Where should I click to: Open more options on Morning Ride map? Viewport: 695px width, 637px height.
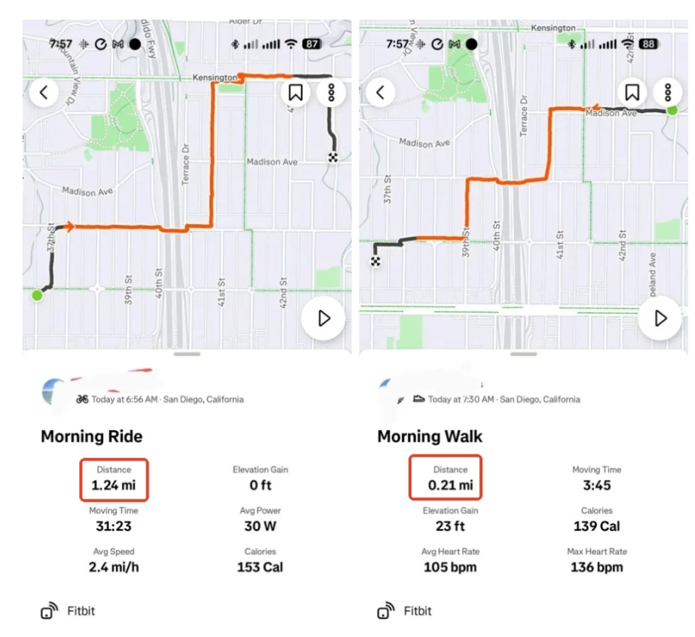click(331, 93)
